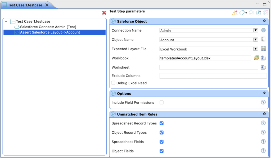The width and height of the screenshot is (271, 158).
Task: Click the red delete step button
Action: (104, 12)
